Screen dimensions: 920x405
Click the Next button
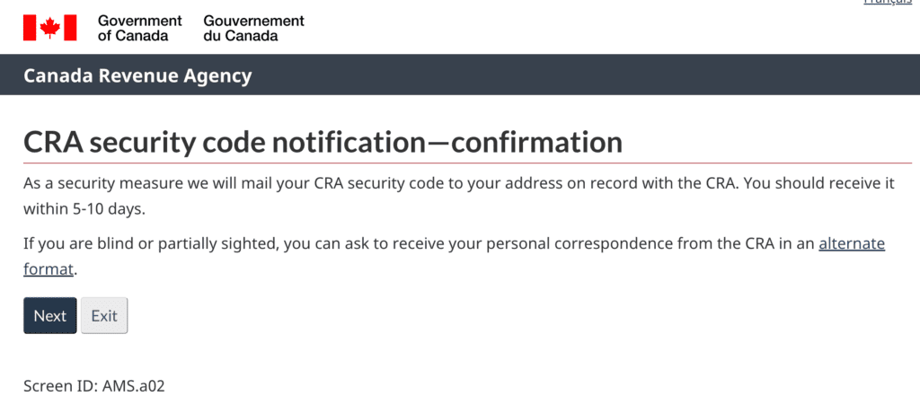(50, 316)
